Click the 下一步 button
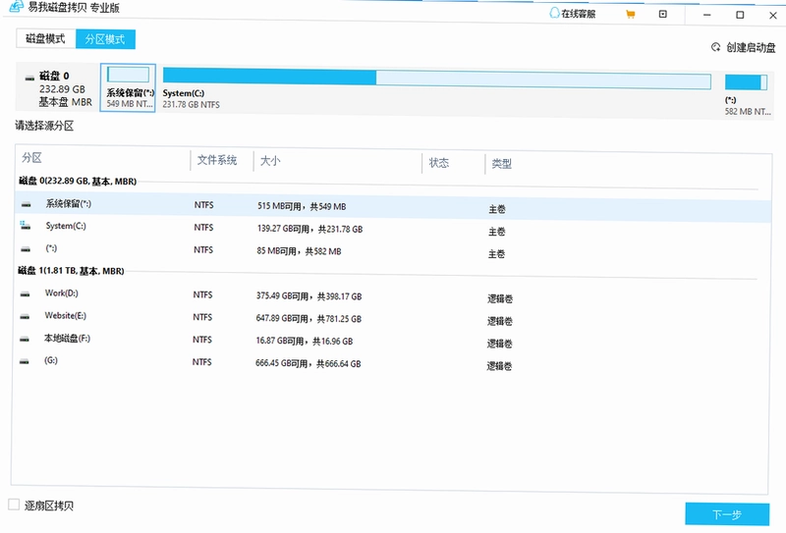 (727, 514)
